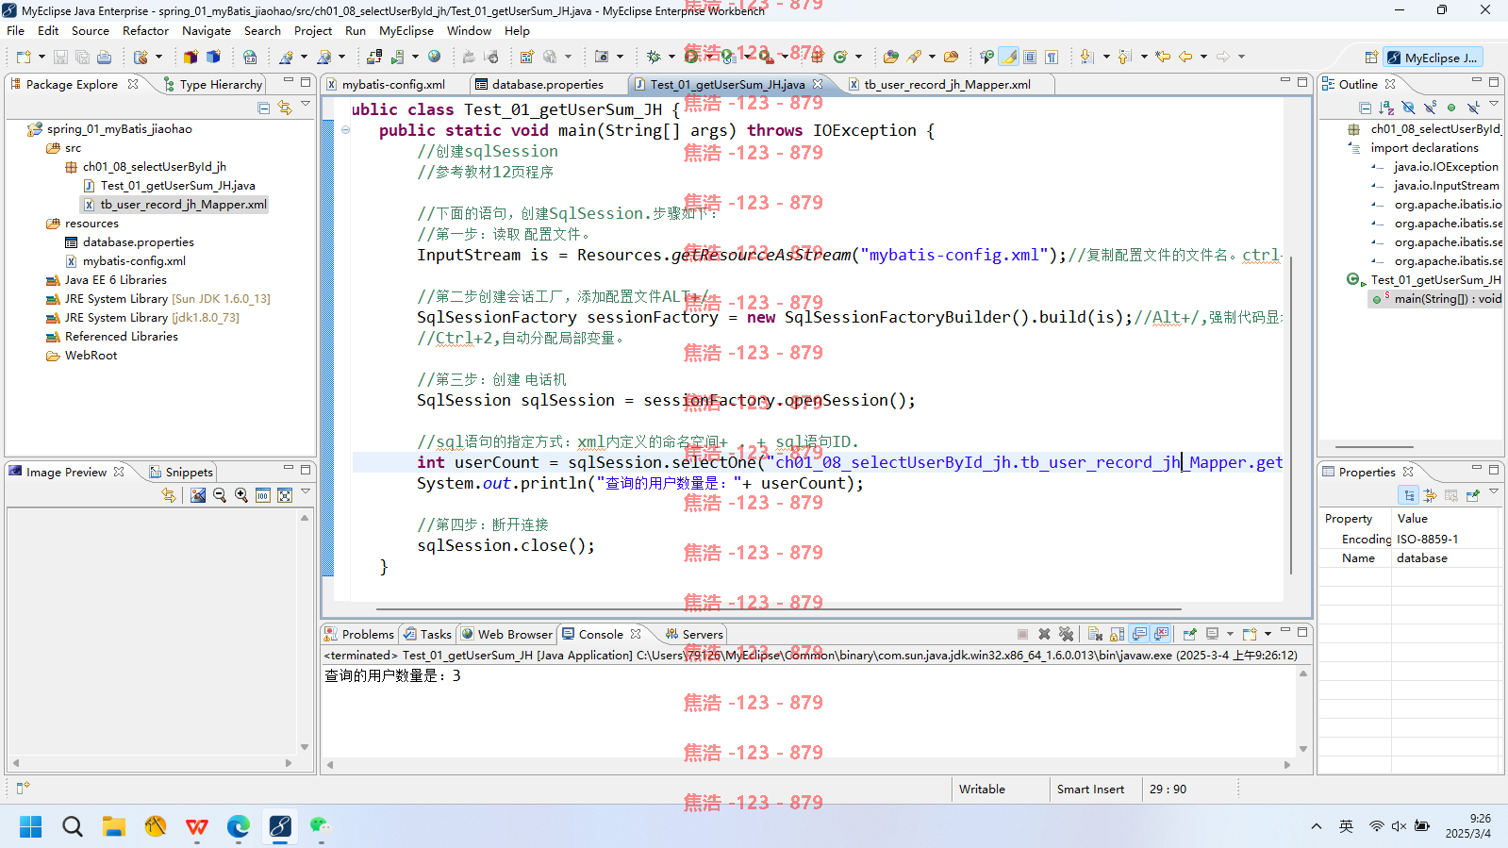Toggle Show Console on standard output change
Viewport: 1508px width, 848px height.
(1139, 634)
